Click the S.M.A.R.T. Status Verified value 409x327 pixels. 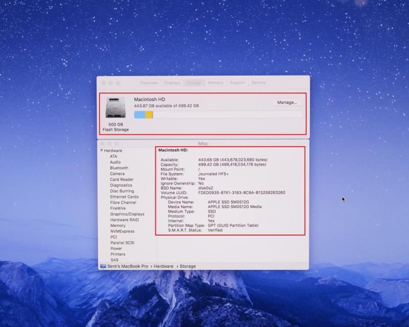pyautogui.click(x=215, y=230)
